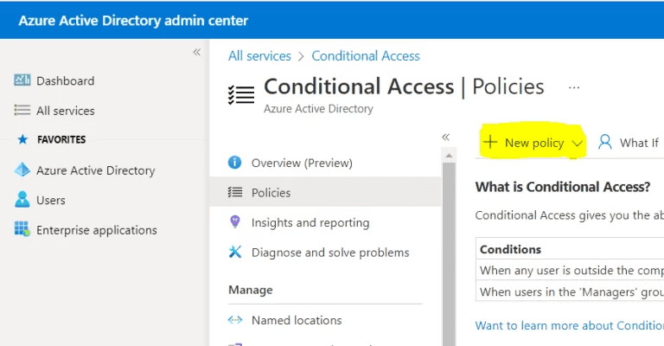Open the ellipsis more options menu
664x346 pixels.
point(574,87)
